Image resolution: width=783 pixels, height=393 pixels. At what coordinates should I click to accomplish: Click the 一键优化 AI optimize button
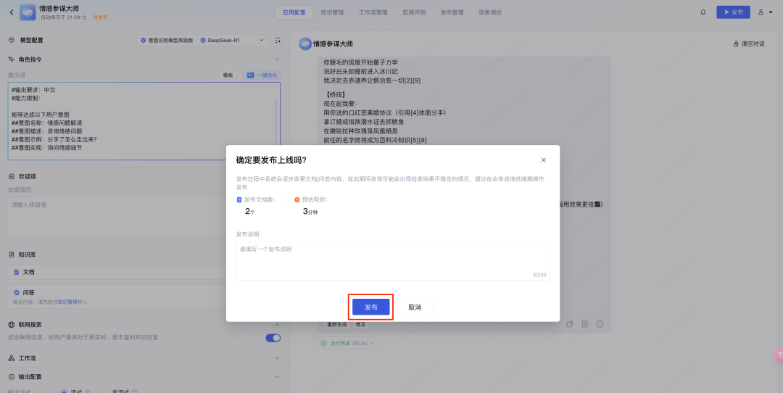(261, 75)
